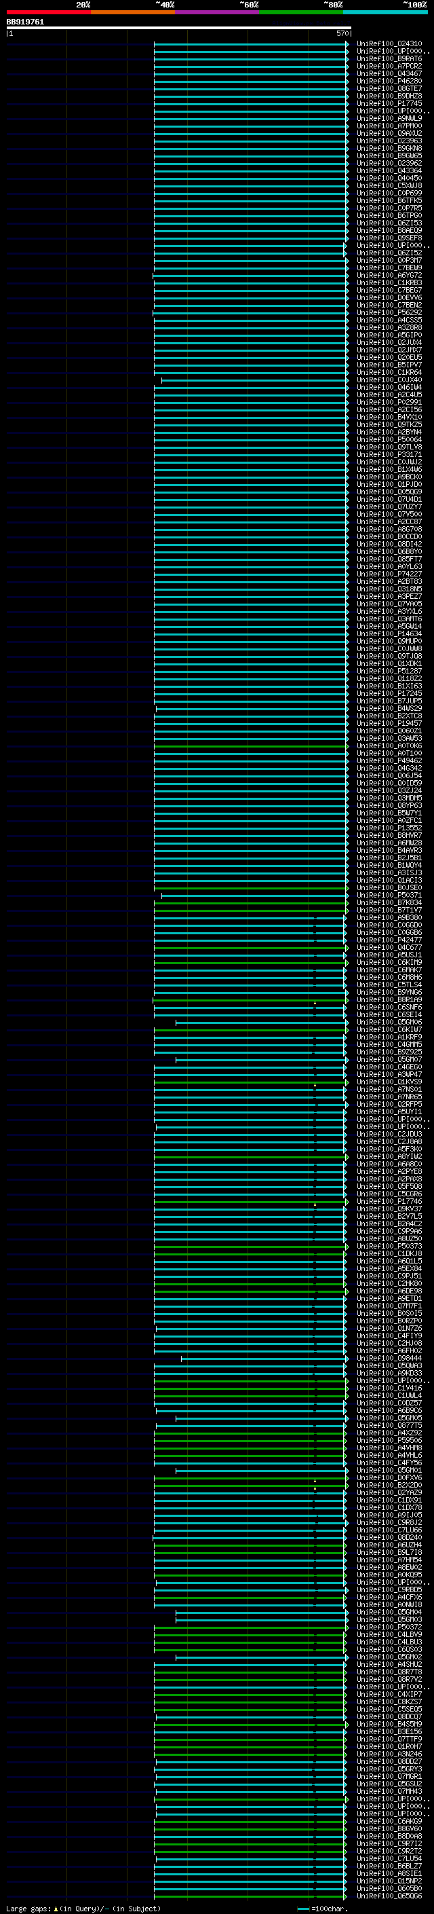Select the UniRef100_P50371 label
The height and width of the screenshot is (1914, 434).
coord(389,896)
